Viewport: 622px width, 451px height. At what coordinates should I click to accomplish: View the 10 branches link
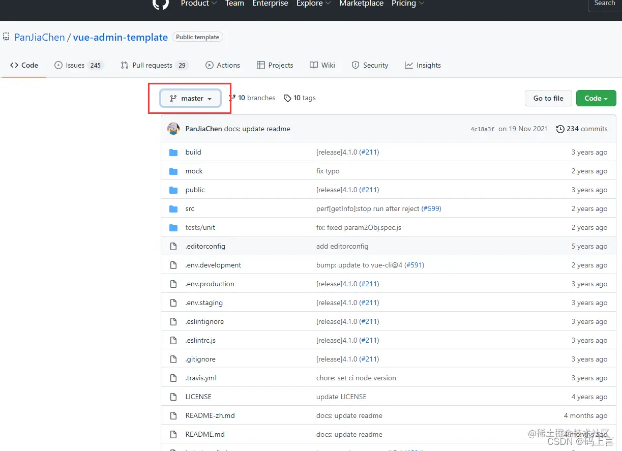point(253,98)
